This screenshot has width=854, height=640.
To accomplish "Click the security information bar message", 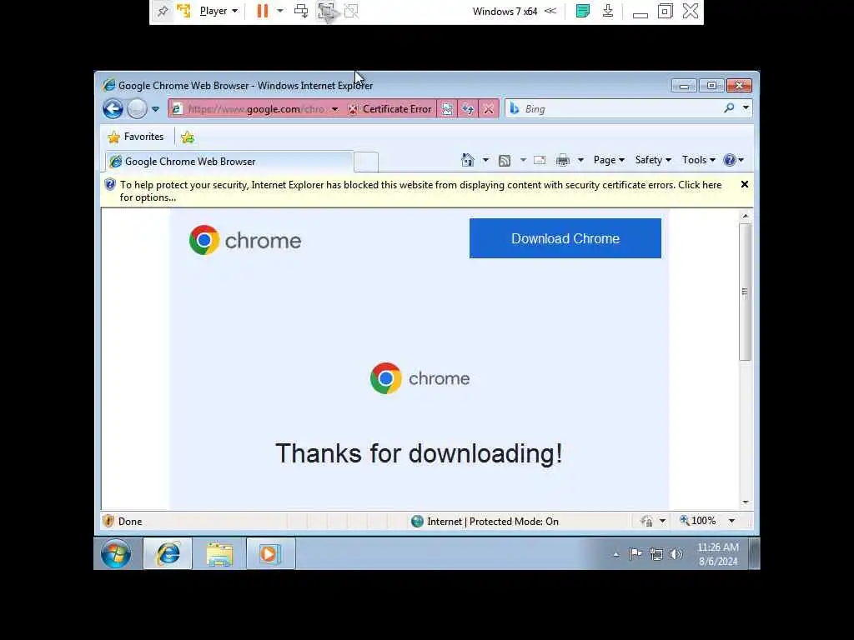I will (x=420, y=191).
